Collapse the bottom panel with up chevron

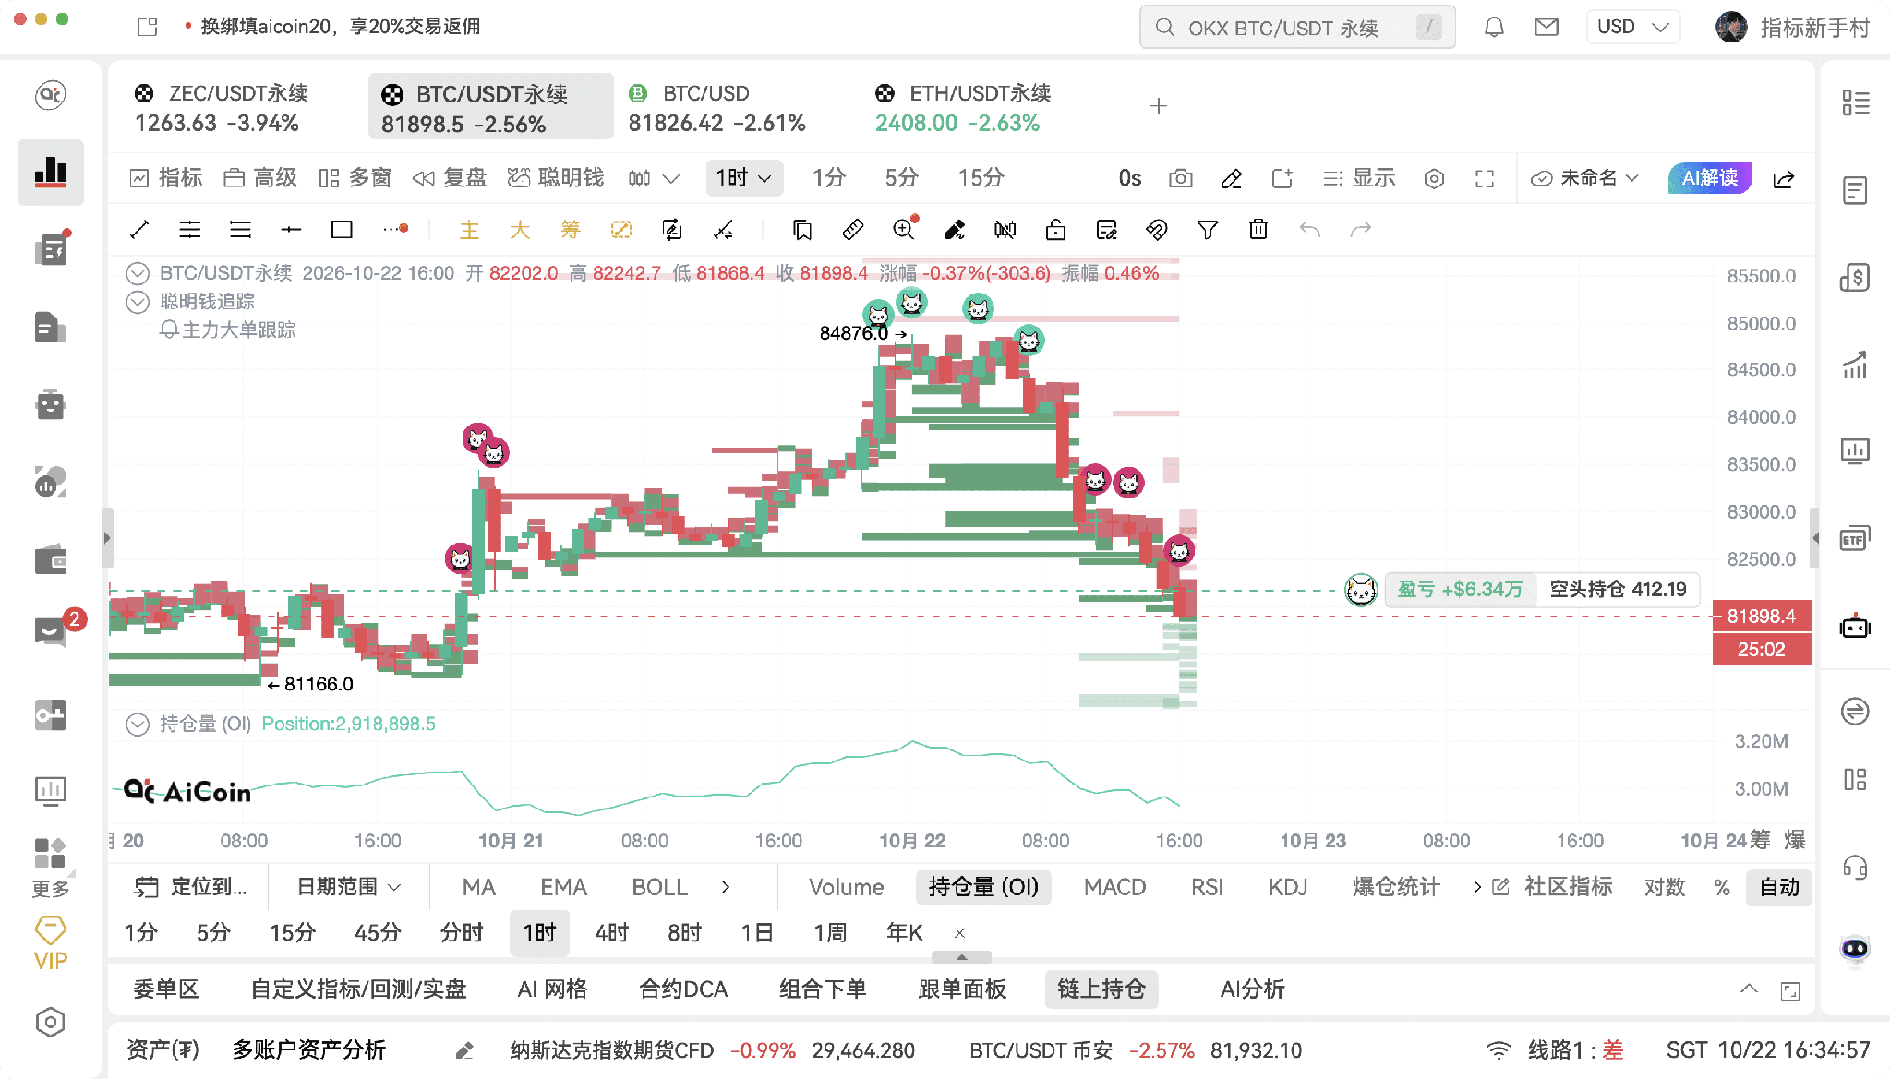1749,989
